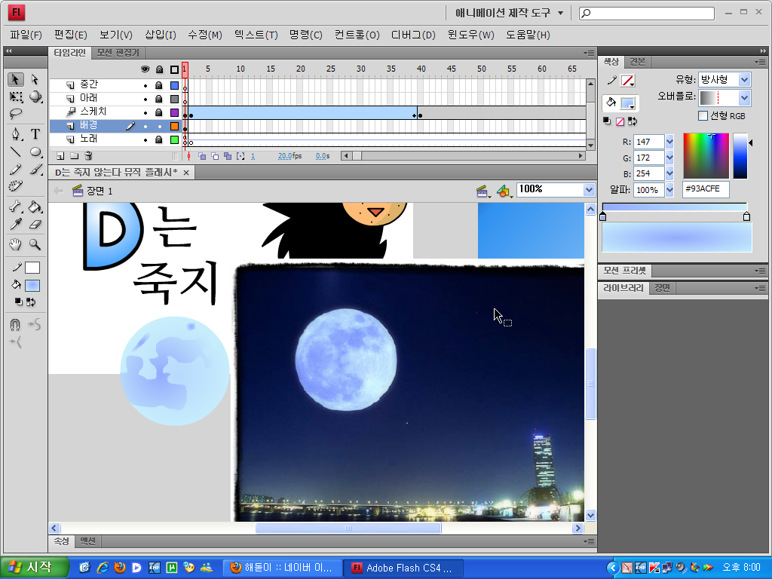
Task: Click the delete layer trash icon
Action: coord(88,156)
